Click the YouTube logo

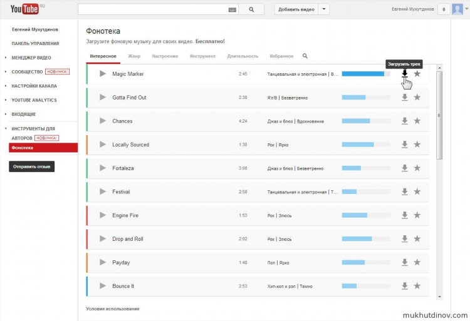pos(24,9)
